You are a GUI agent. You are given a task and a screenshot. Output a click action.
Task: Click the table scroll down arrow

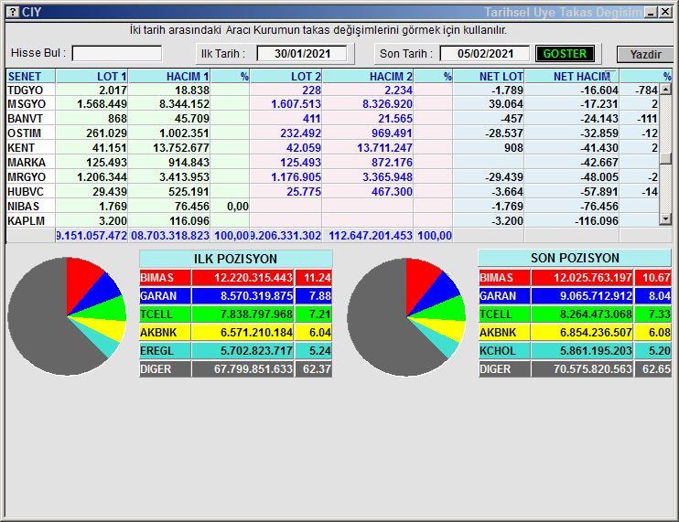pos(665,219)
